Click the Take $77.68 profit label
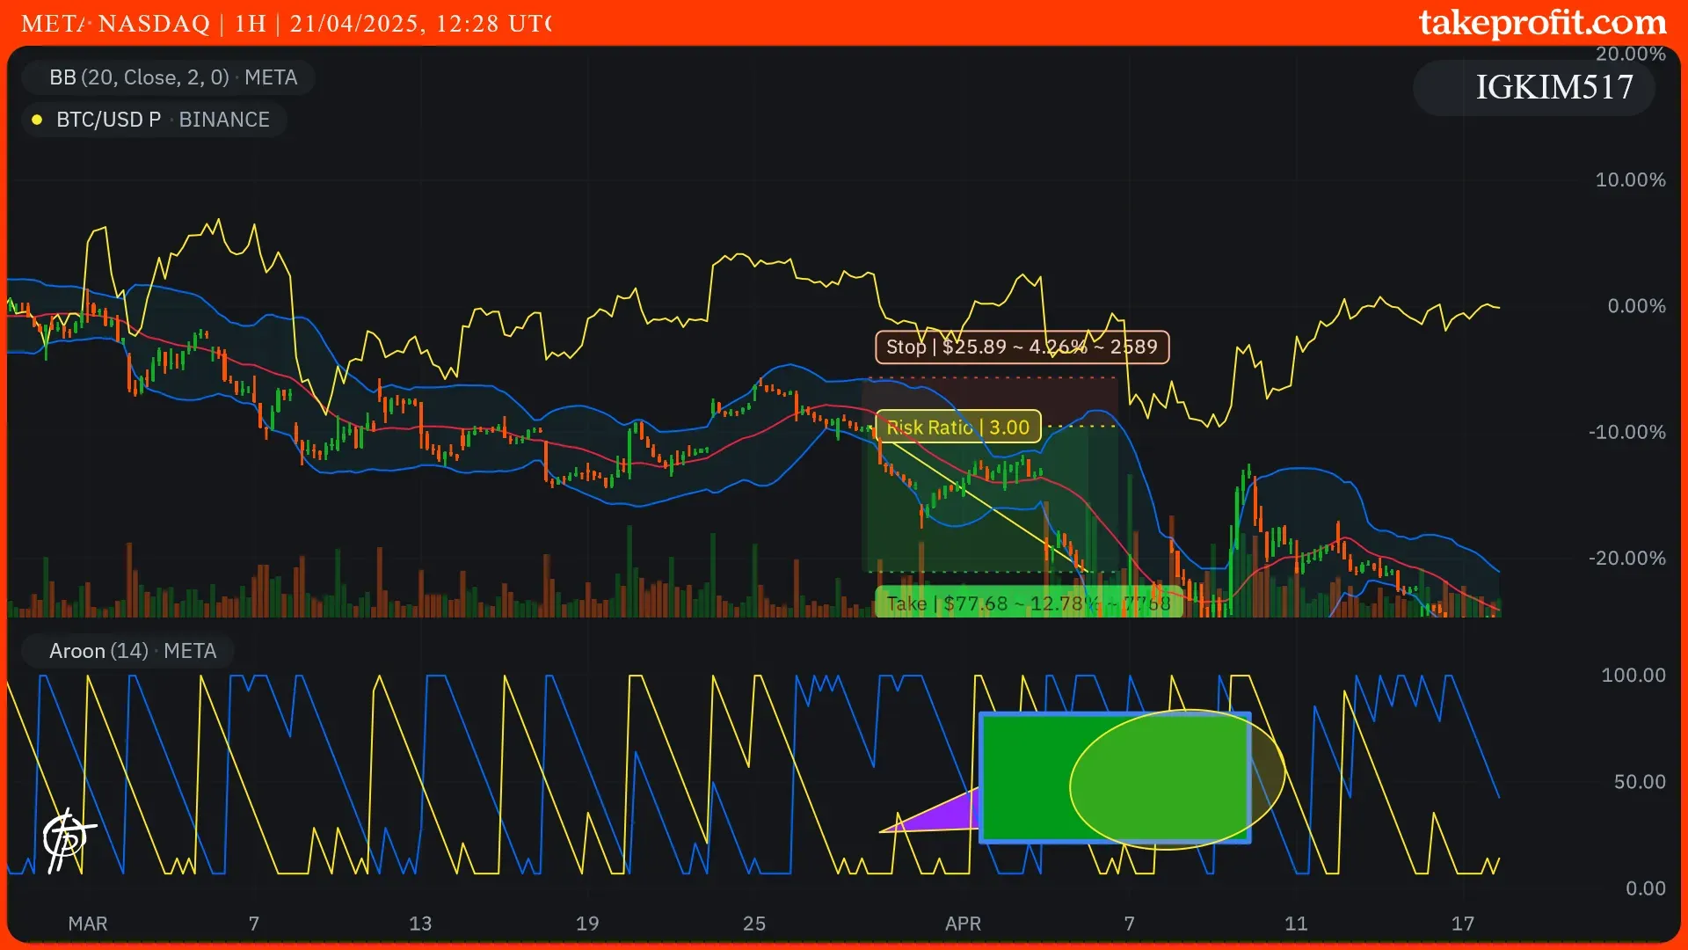This screenshot has height=950, width=1688. pos(1028,603)
